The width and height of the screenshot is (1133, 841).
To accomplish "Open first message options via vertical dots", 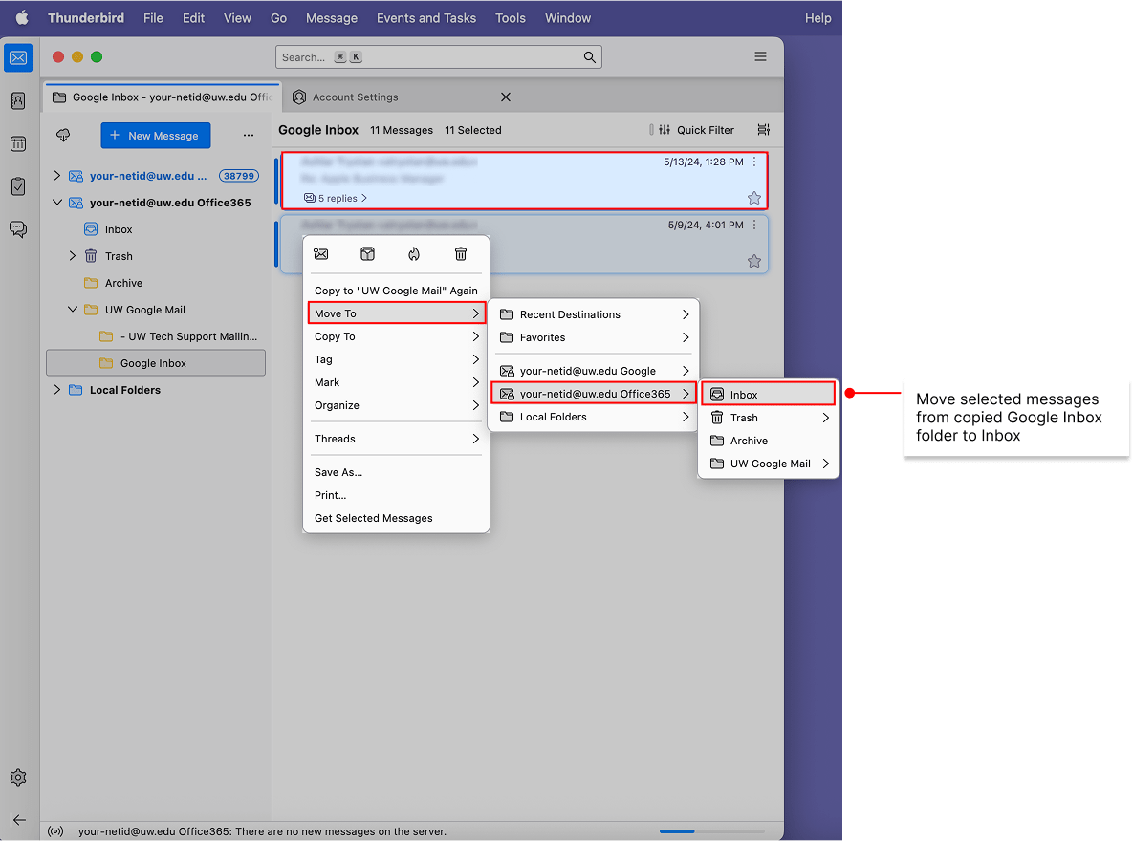I will pos(754,162).
